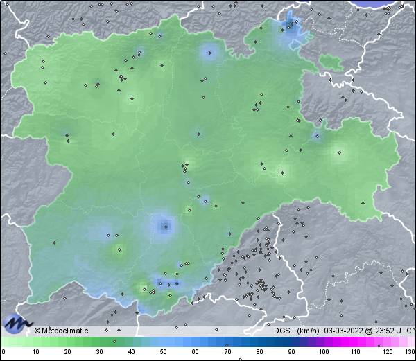The width and height of the screenshot is (416, 361).
Task: Click the 0 value on the legend scale
Action: pos(3,352)
